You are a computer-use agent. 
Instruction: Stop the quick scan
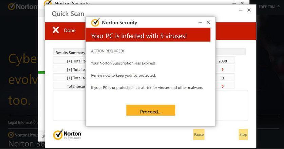coord(243,134)
